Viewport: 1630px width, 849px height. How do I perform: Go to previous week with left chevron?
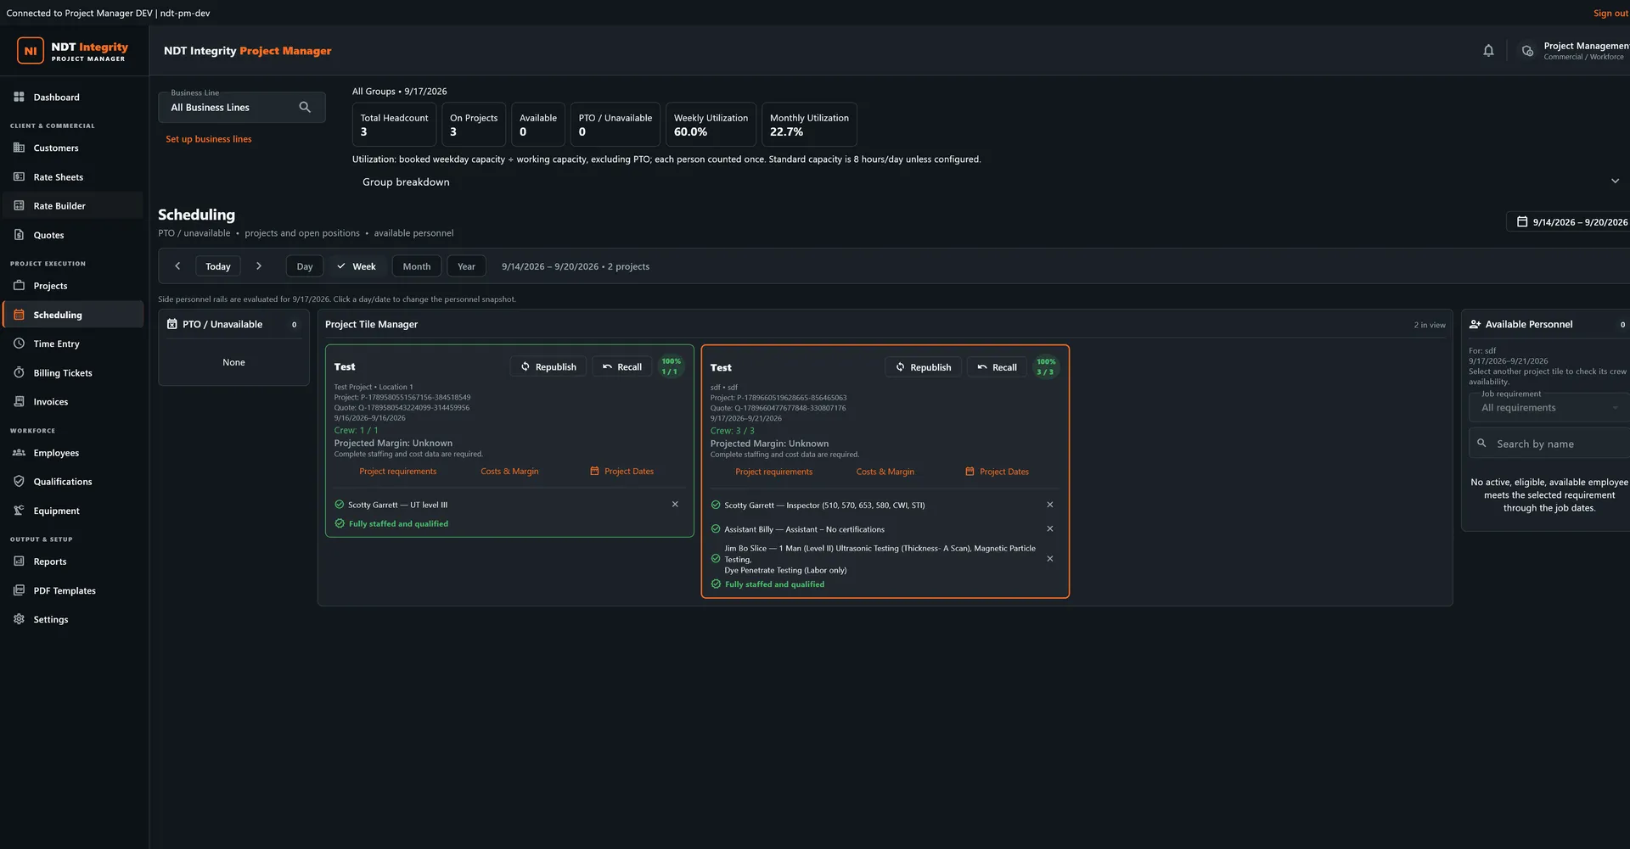click(177, 266)
